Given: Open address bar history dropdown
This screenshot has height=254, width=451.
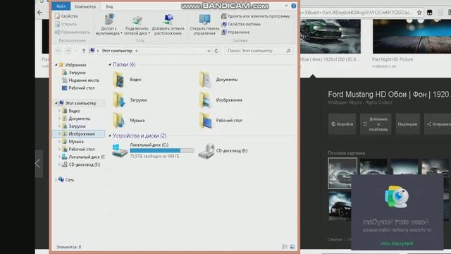Looking at the screenshot, I should coord(209,51).
